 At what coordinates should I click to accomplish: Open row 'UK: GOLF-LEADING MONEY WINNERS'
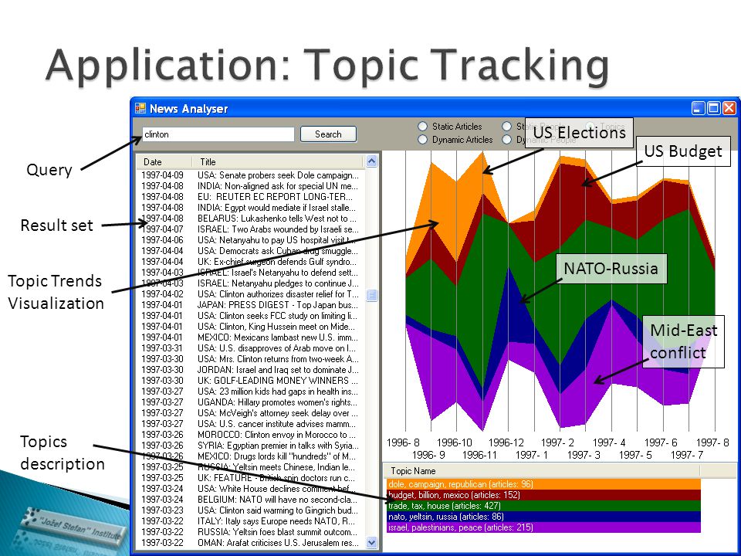point(250,381)
